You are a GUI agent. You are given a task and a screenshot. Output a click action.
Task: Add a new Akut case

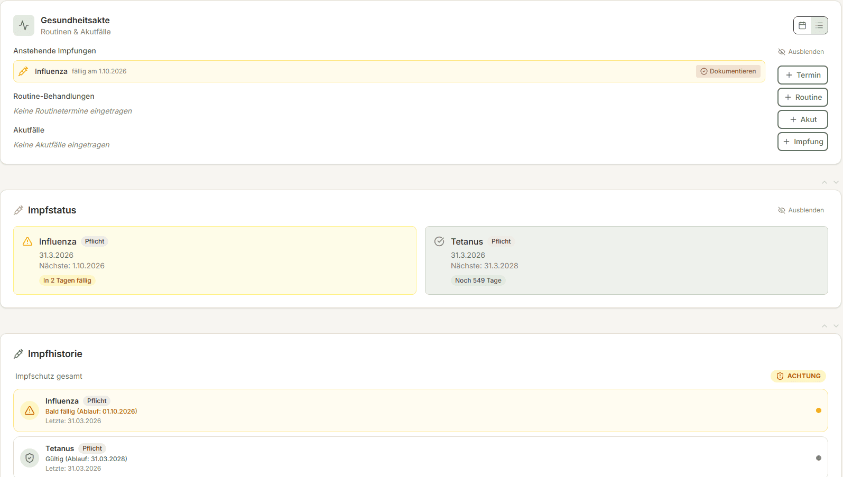pos(802,119)
